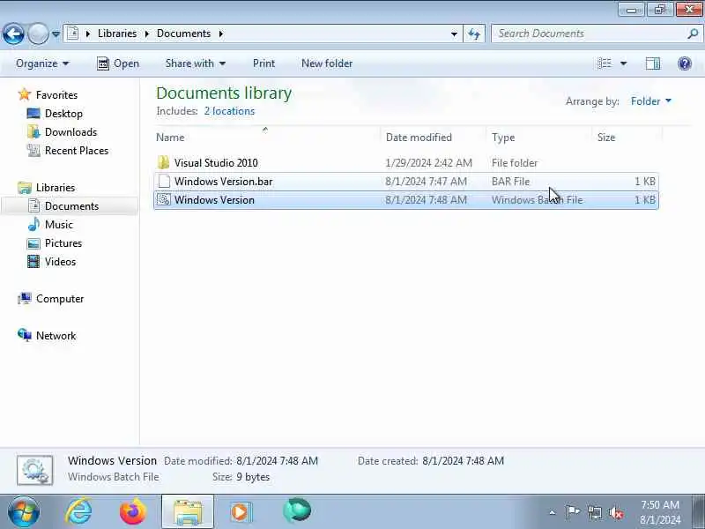Select Libraries in the navigation pane

click(56, 187)
